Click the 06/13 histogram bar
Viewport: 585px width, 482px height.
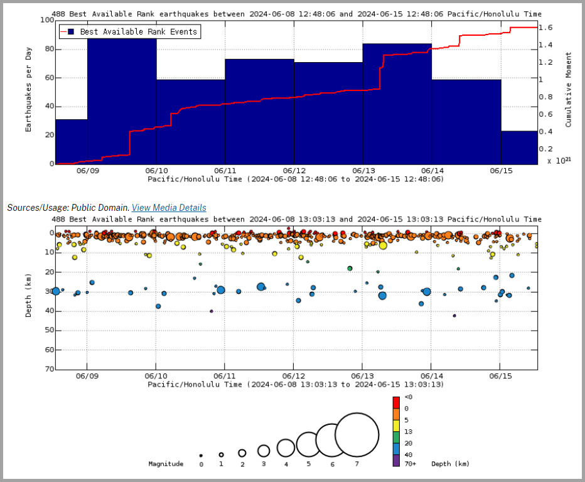(x=397, y=104)
